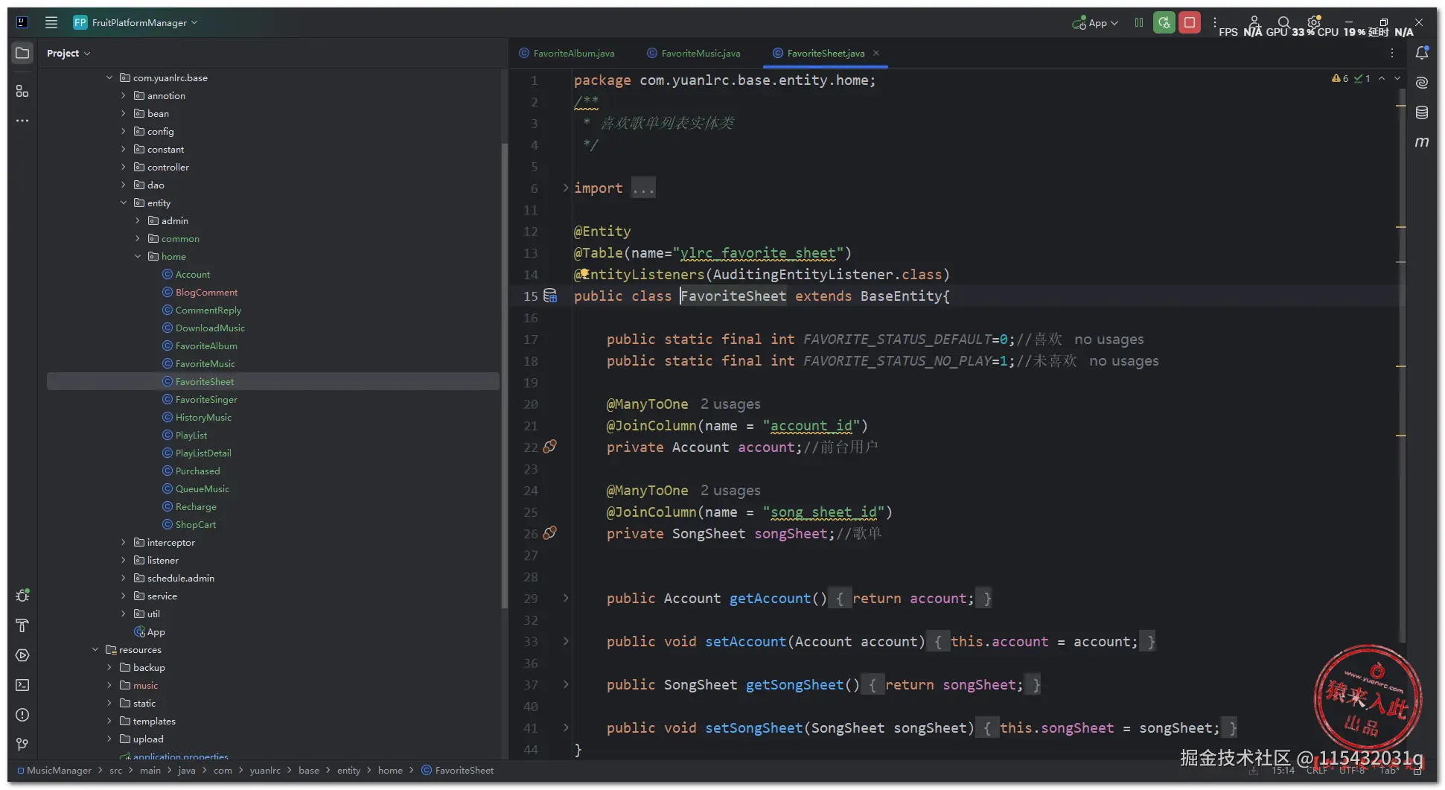Click the gutter icon on line 22

550,447
